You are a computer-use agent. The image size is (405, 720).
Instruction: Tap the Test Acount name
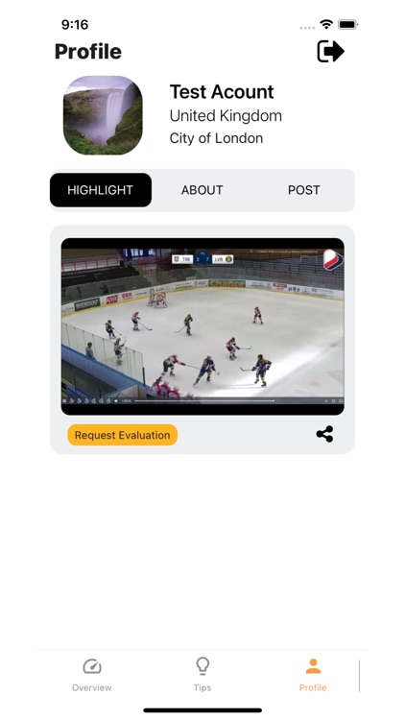pyautogui.click(x=222, y=92)
